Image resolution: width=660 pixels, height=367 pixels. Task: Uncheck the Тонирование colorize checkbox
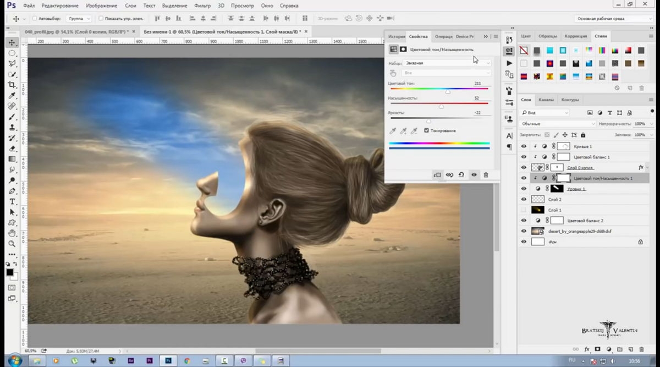click(426, 130)
